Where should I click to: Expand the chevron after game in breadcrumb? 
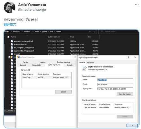coord(49,32)
